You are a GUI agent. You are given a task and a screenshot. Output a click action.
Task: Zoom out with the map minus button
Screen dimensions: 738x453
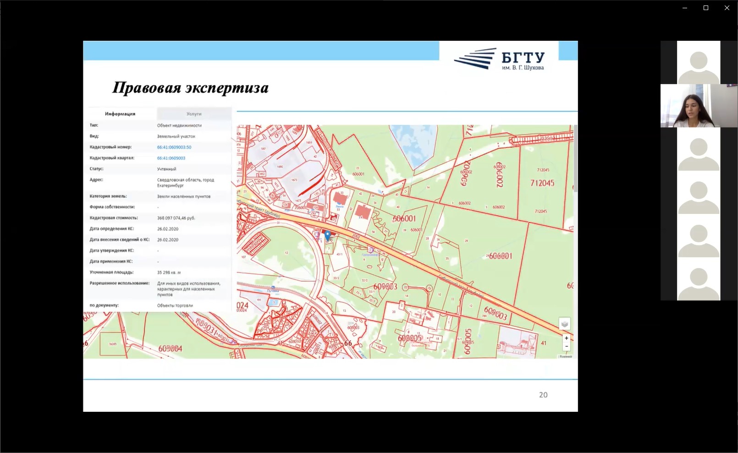tap(567, 346)
